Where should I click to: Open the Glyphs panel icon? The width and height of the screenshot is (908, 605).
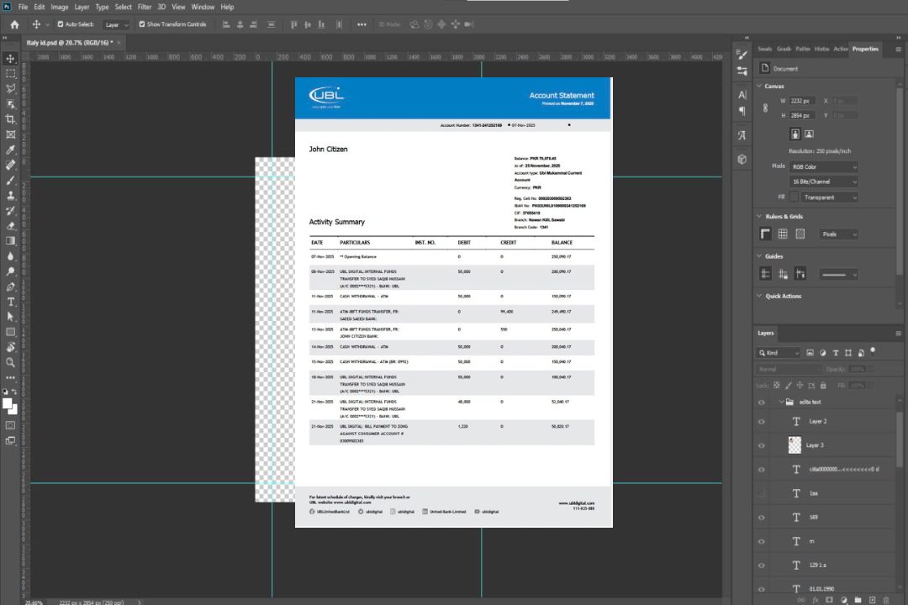coord(742,135)
